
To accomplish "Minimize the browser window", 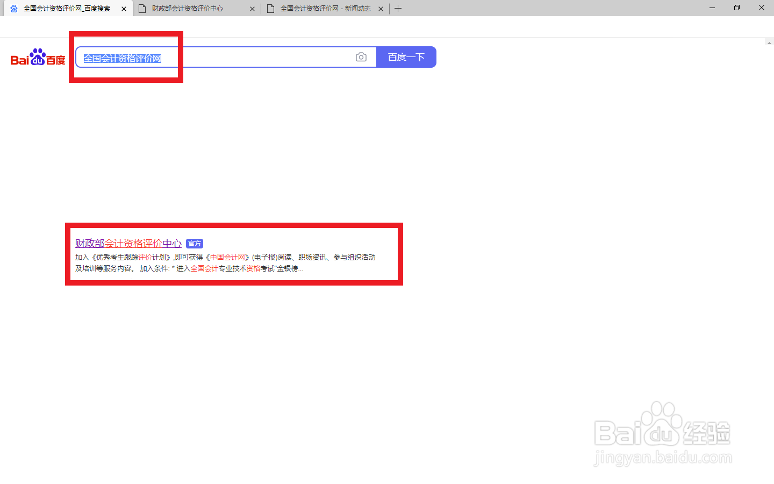I will [x=712, y=8].
